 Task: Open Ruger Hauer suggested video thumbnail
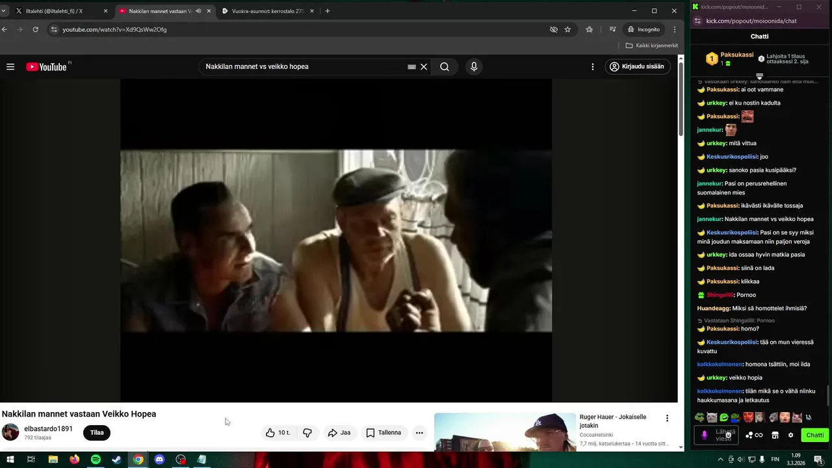click(x=505, y=432)
